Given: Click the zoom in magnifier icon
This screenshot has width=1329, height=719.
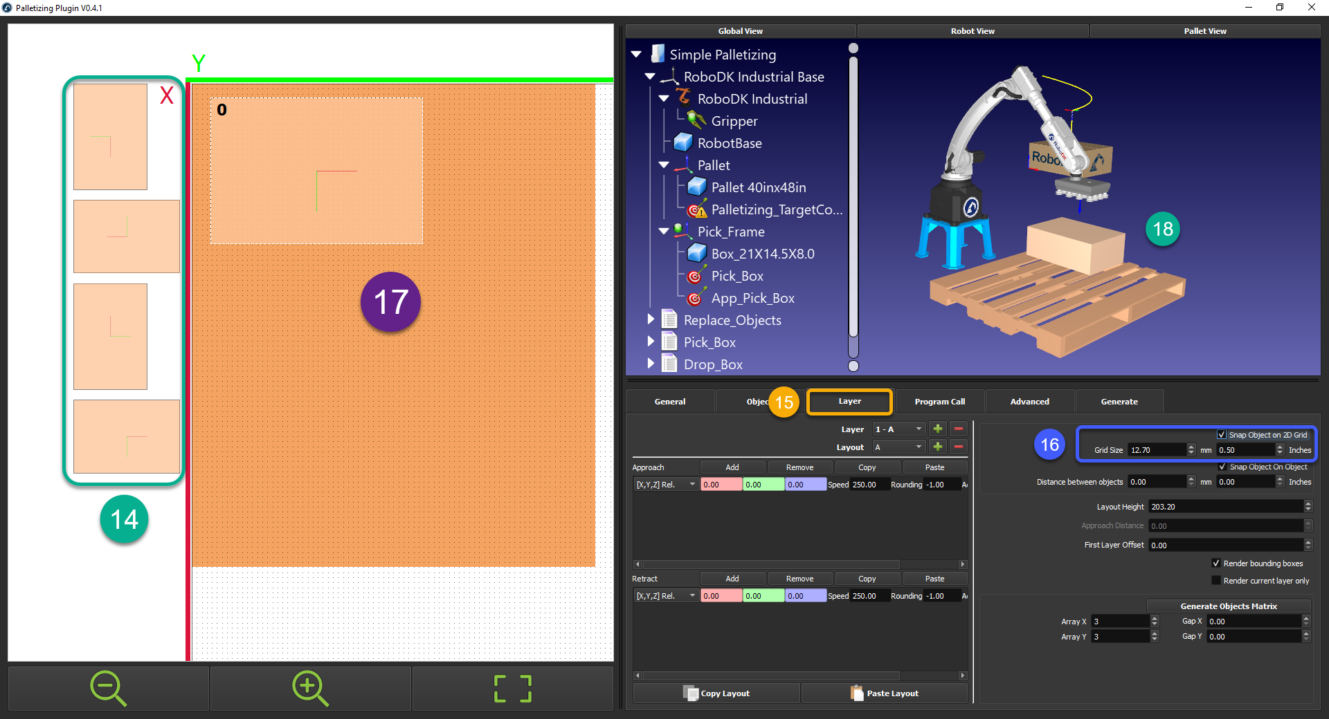Looking at the screenshot, I should coord(310,689).
